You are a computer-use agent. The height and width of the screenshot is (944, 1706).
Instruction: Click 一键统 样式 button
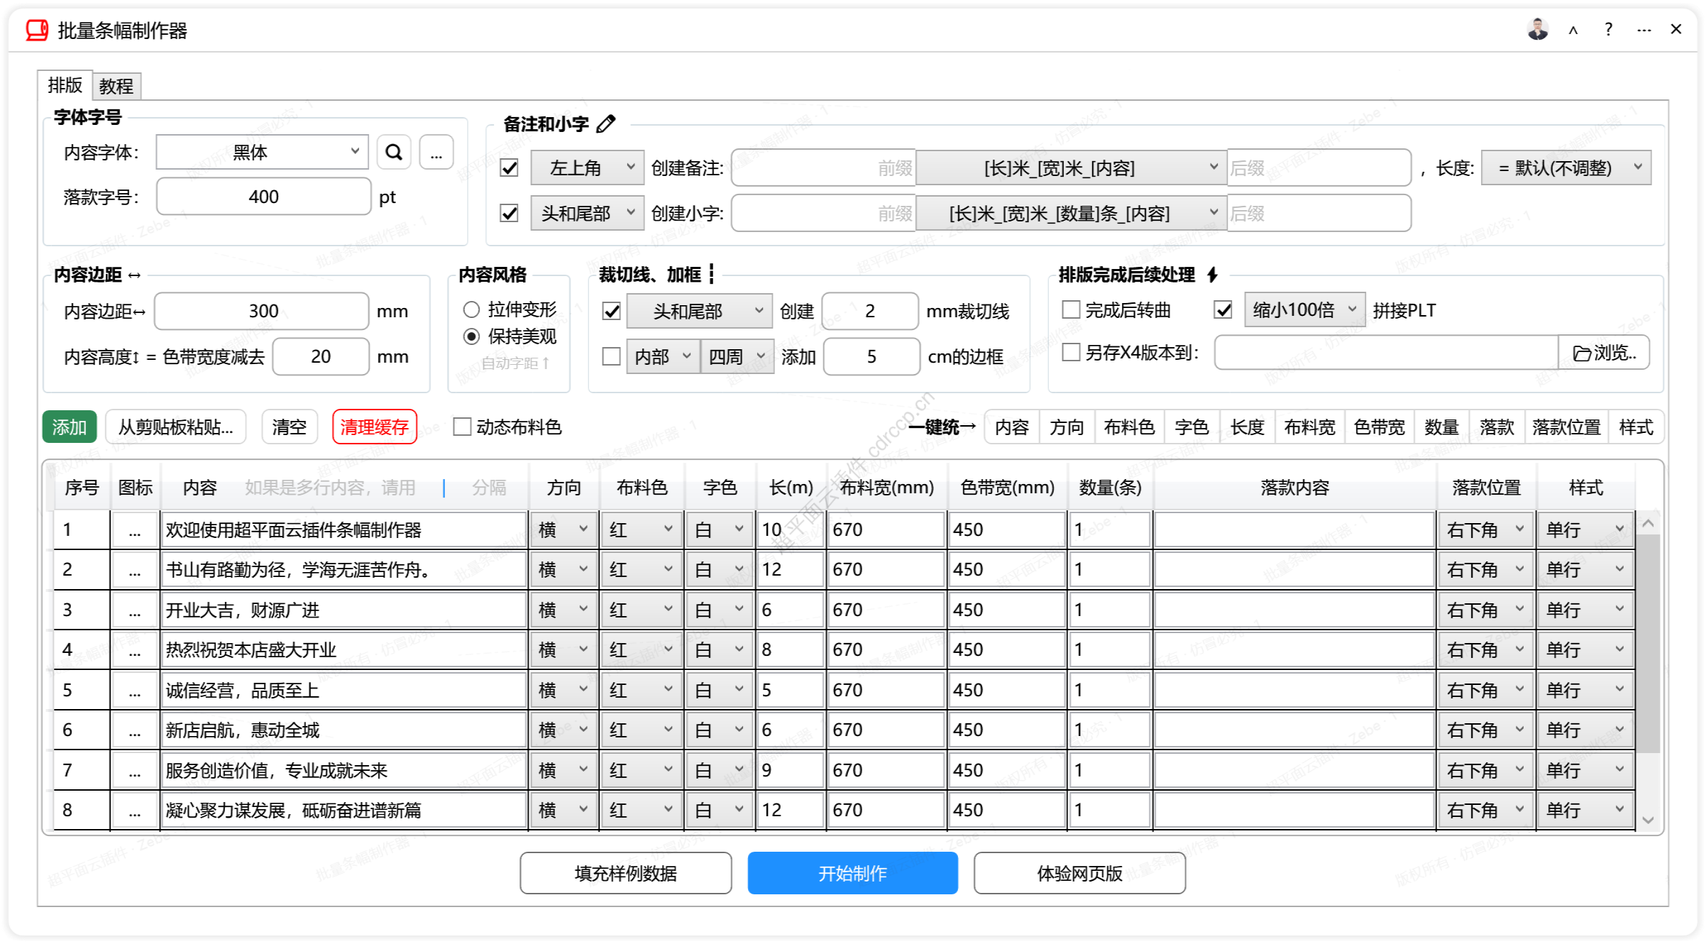[x=1636, y=427]
